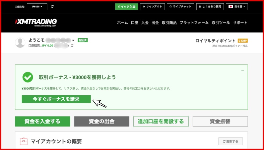264x150 pixels.
Task: Click ロイヤルティポイント heading
Action: click(215, 41)
